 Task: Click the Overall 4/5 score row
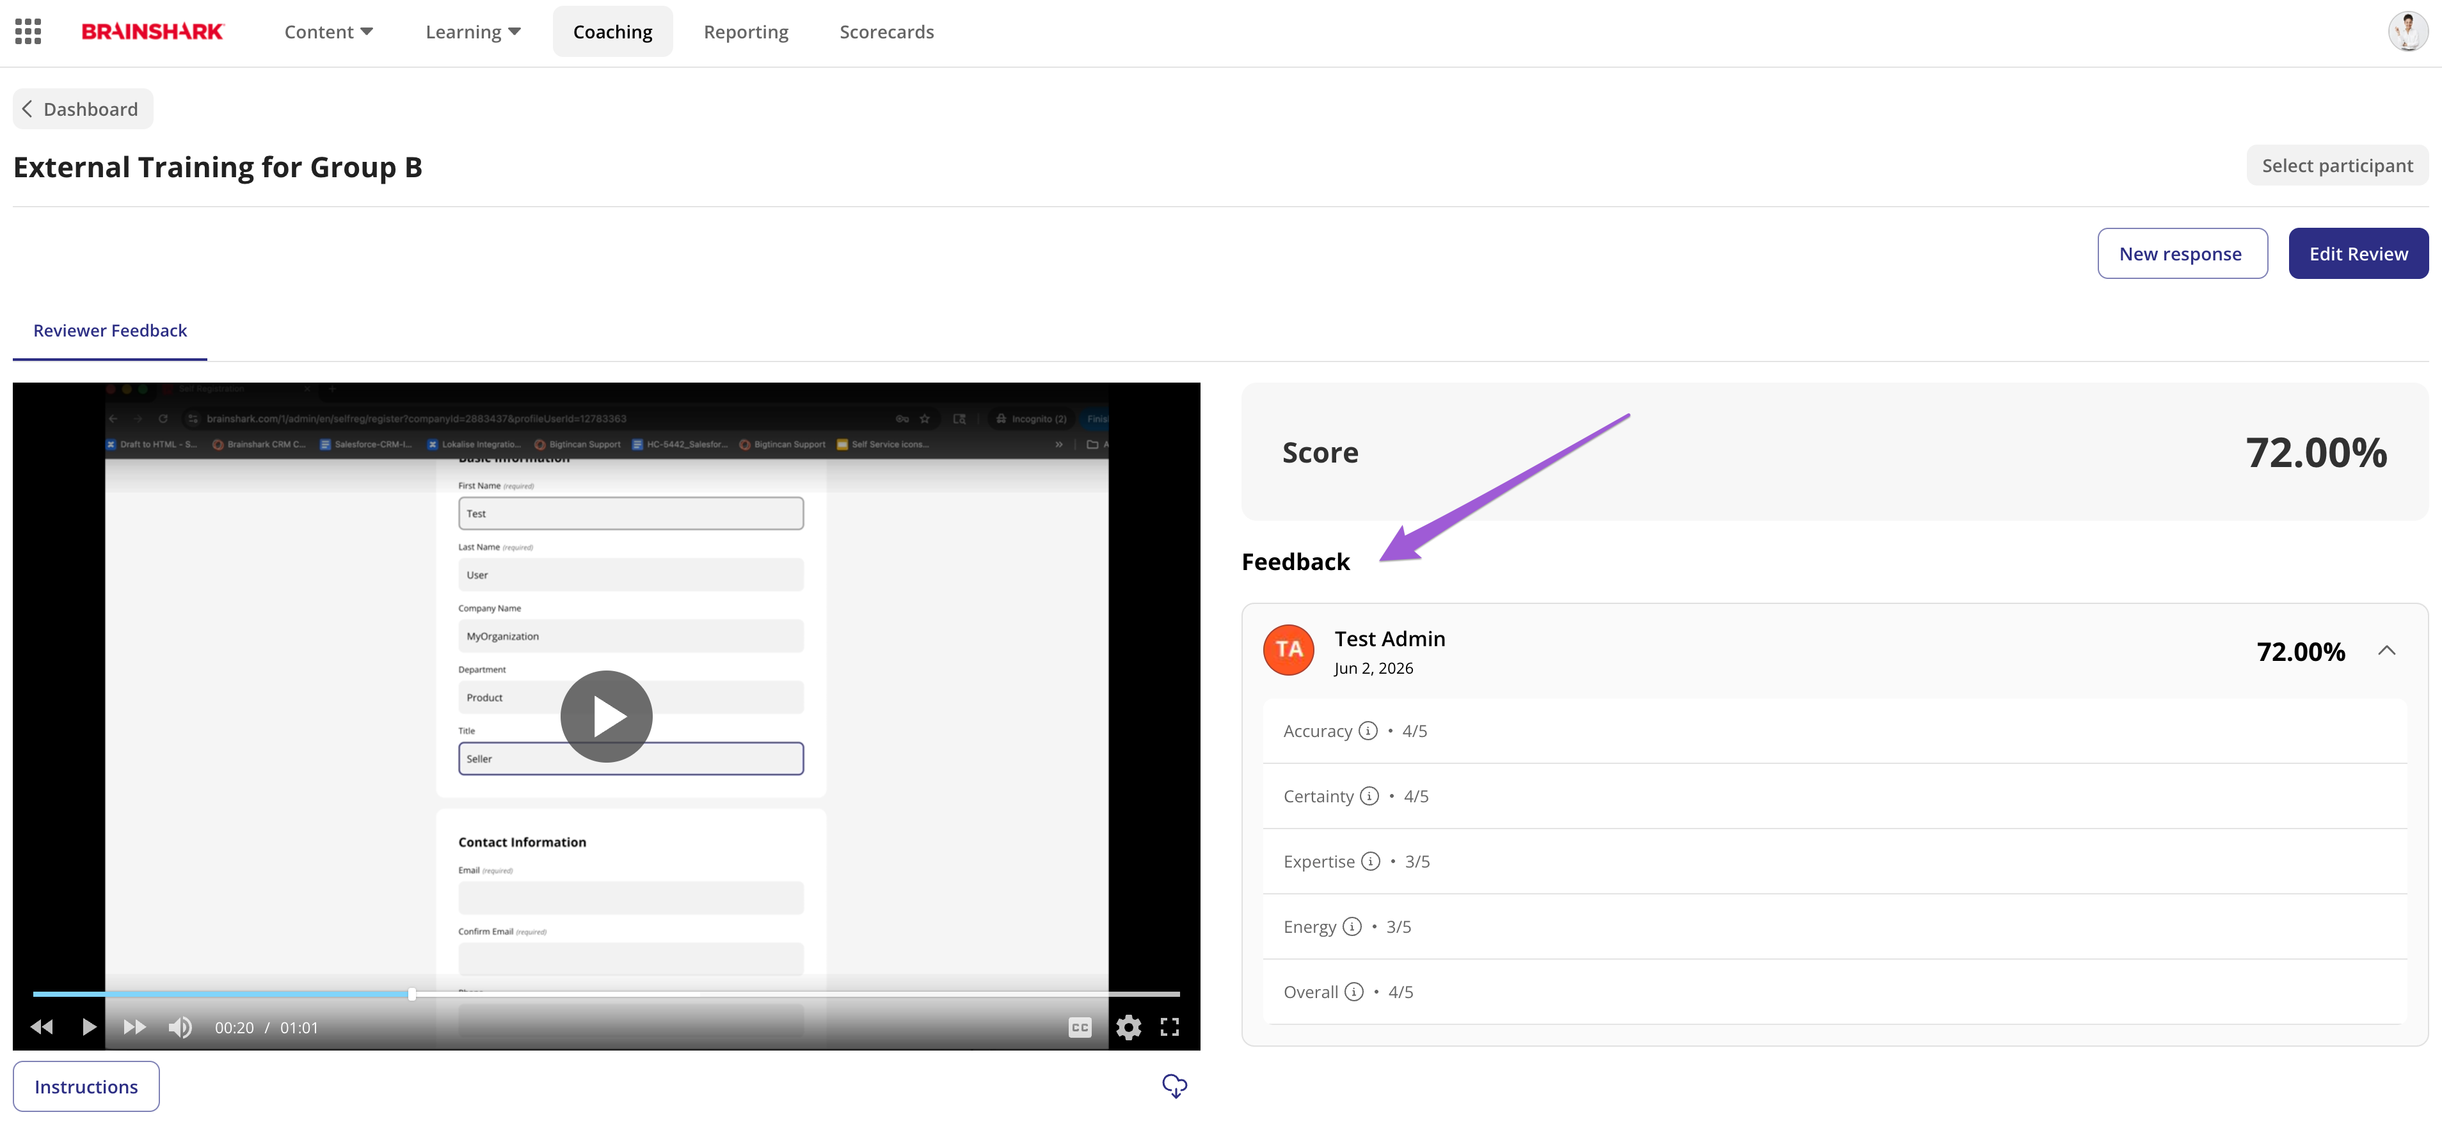[x=1834, y=993]
